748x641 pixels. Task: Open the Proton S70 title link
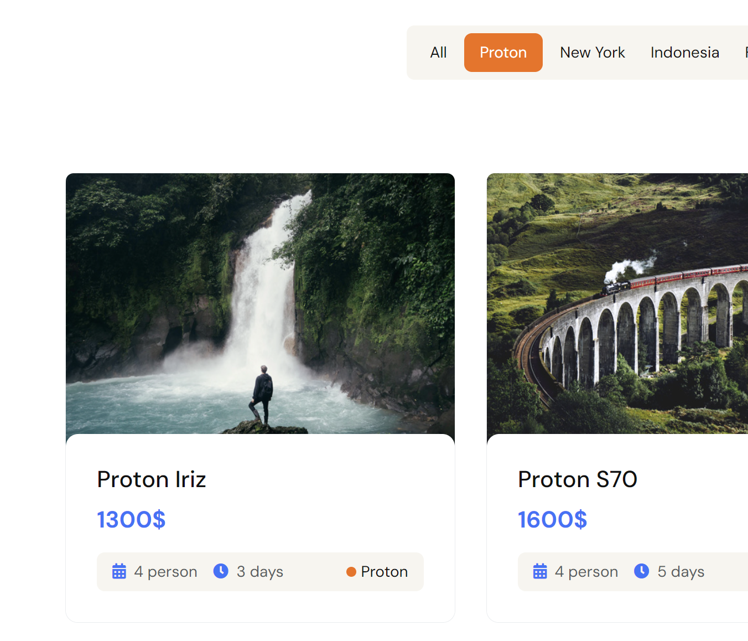[x=577, y=479]
